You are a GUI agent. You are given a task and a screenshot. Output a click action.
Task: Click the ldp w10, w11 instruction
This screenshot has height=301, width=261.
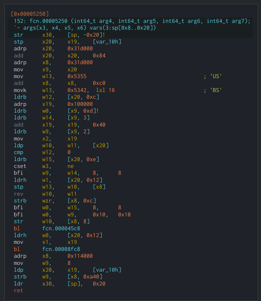(x=61, y=145)
